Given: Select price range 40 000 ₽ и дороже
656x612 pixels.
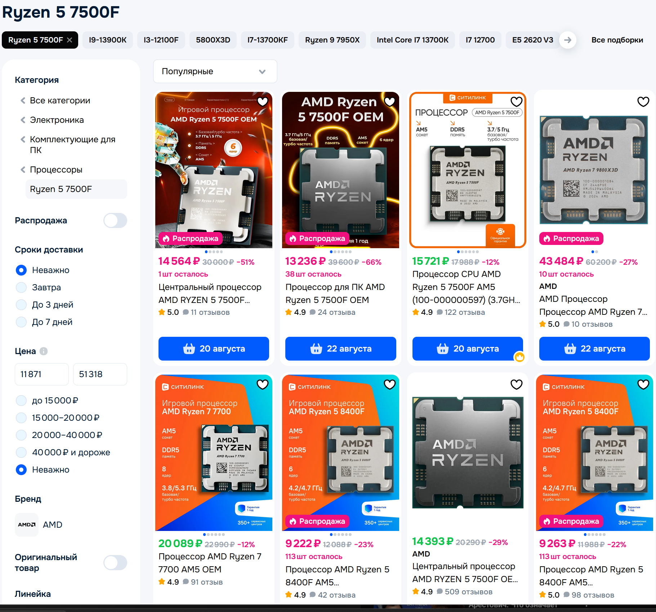Looking at the screenshot, I should coord(21,452).
